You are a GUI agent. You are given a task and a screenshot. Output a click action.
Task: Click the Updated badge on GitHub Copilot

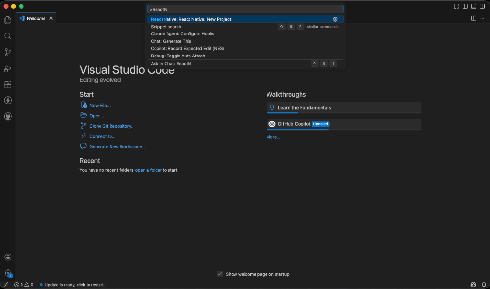point(320,124)
